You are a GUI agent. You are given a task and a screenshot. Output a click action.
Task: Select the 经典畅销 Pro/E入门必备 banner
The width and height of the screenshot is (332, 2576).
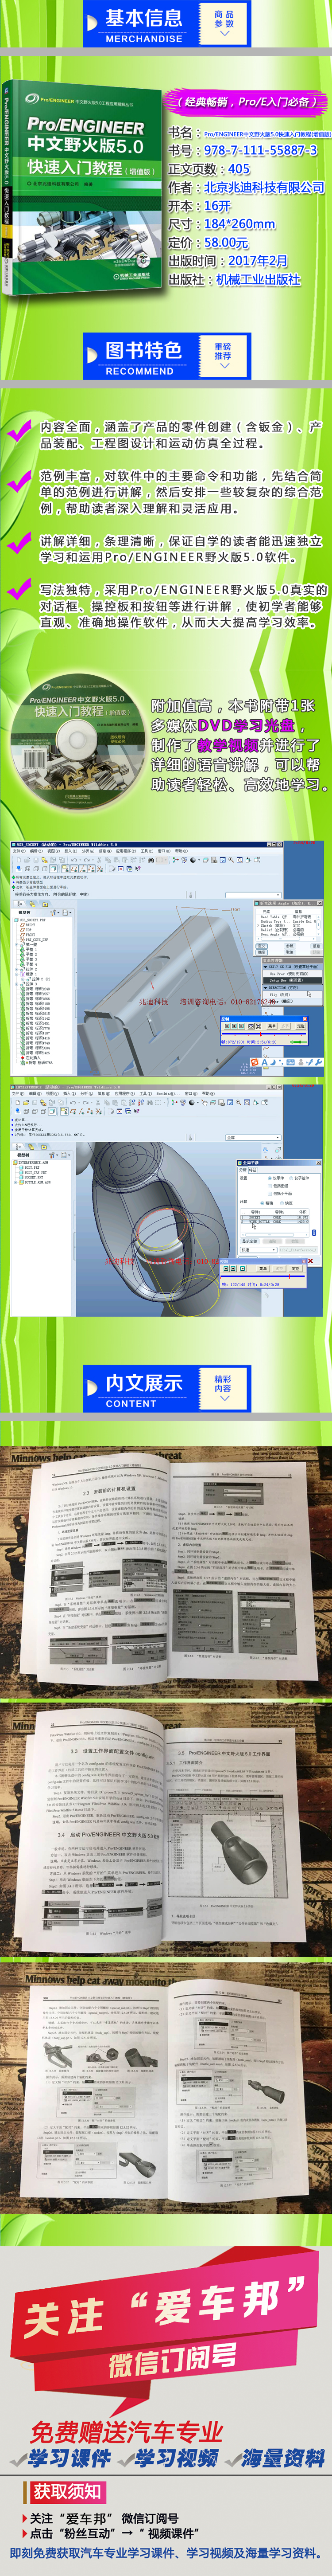pos(248,101)
